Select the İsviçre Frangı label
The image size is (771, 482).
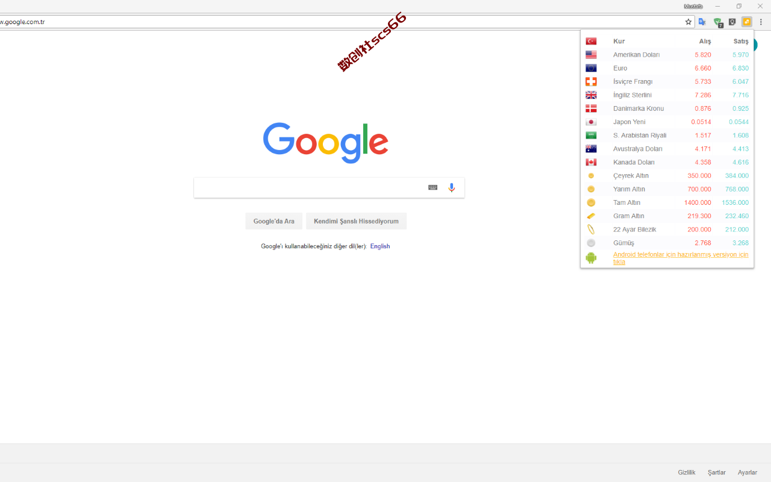coord(632,81)
